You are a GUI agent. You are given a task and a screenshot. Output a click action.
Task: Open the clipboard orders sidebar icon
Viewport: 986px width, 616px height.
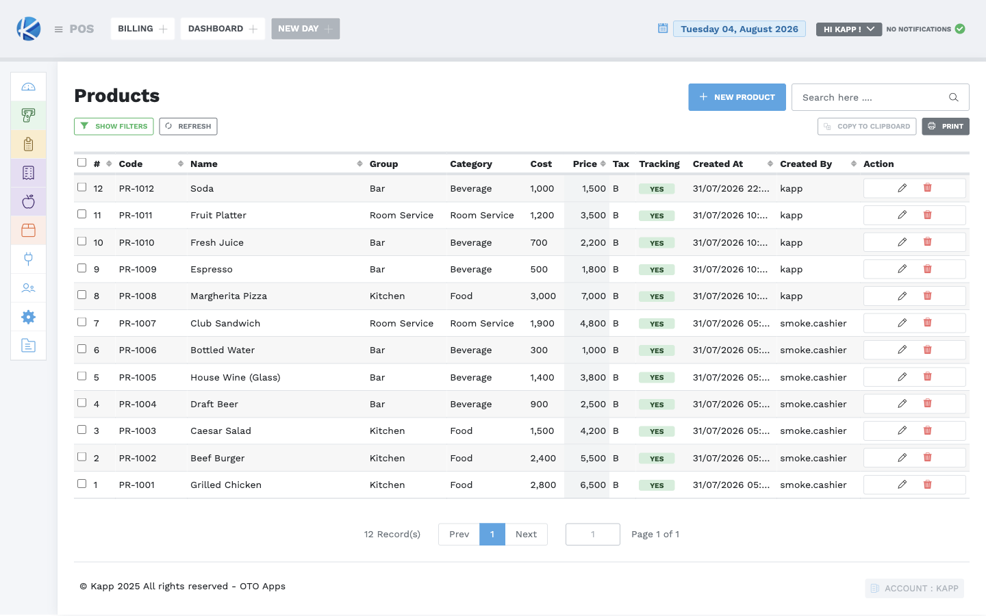pyautogui.click(x=28, y=144)
